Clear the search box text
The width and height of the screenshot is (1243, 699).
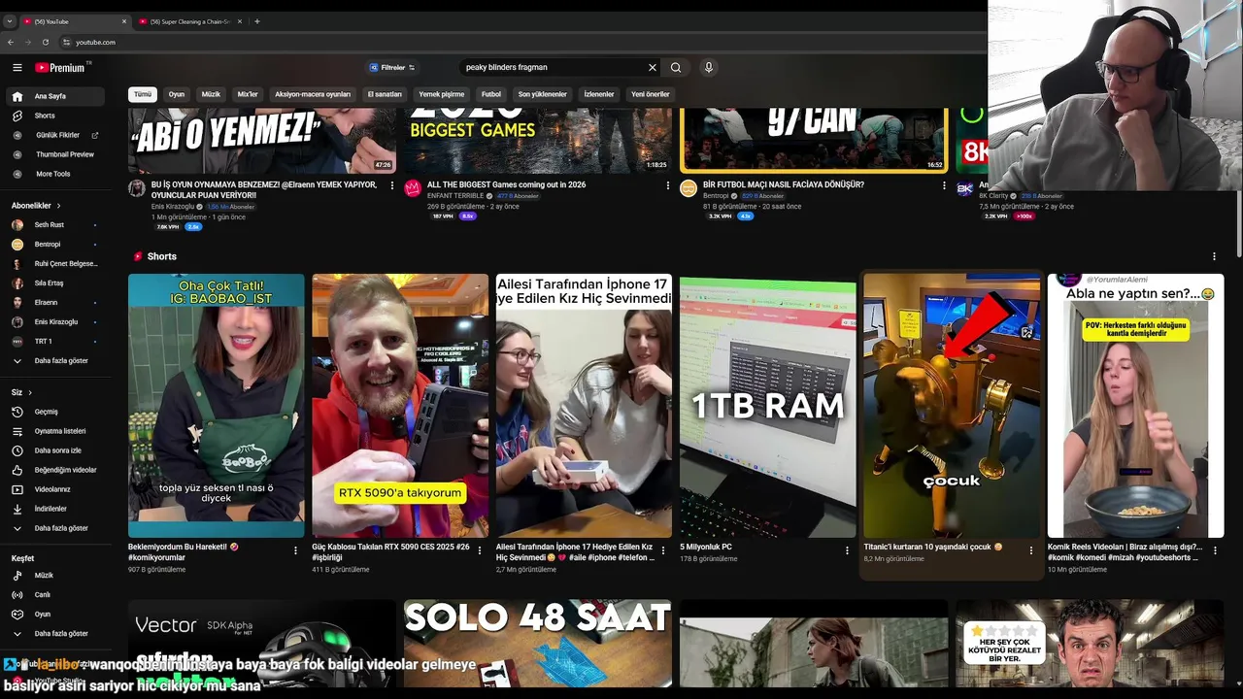click(x=653, y=67)
